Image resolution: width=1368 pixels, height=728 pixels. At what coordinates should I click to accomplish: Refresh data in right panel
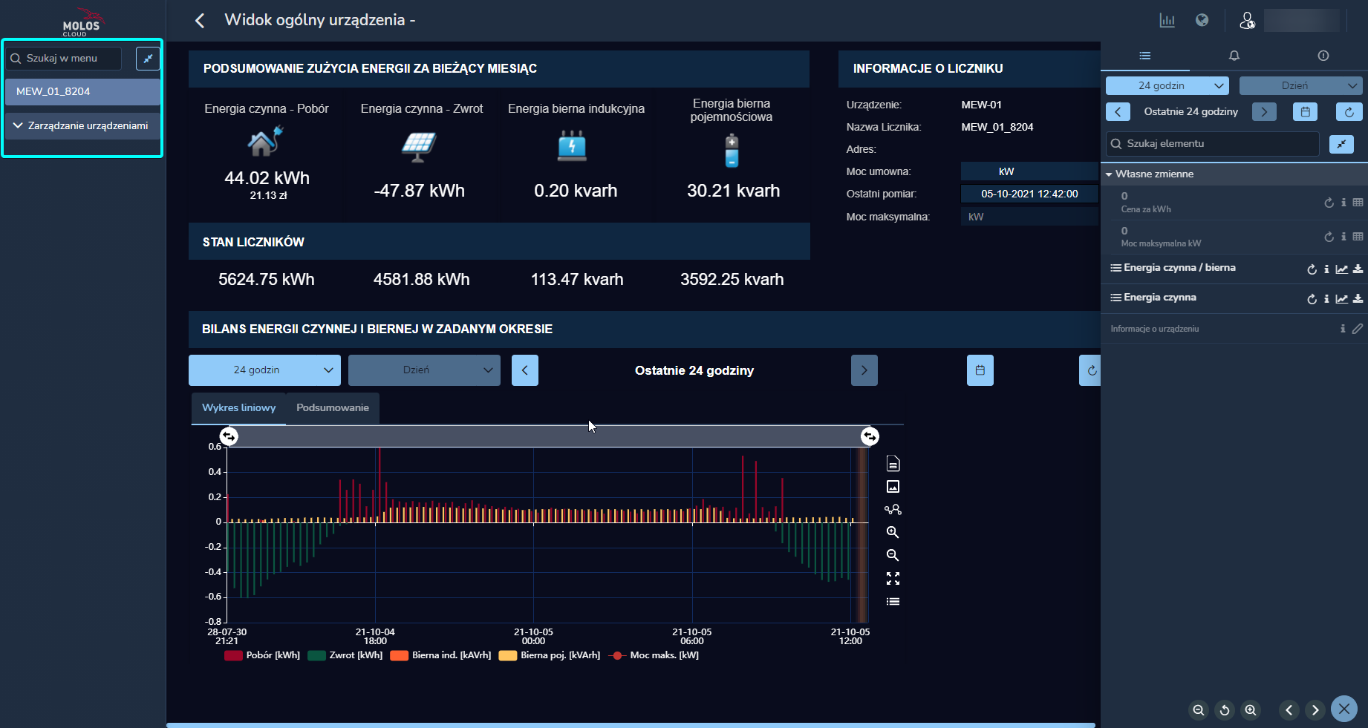click(1349, 112)
